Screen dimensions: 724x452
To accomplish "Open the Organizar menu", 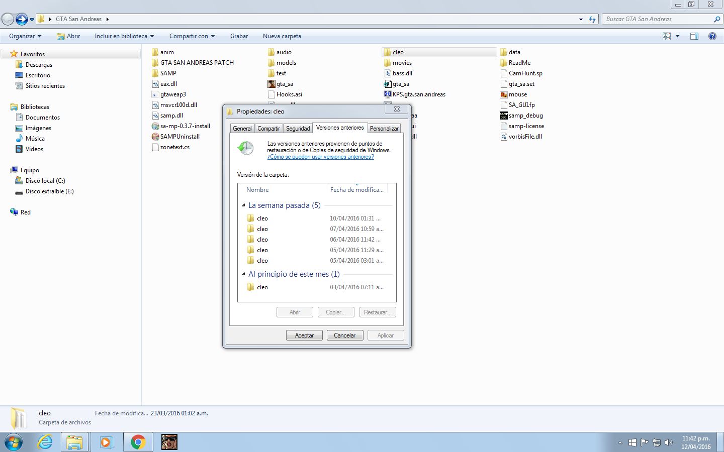I will (25, 36).
